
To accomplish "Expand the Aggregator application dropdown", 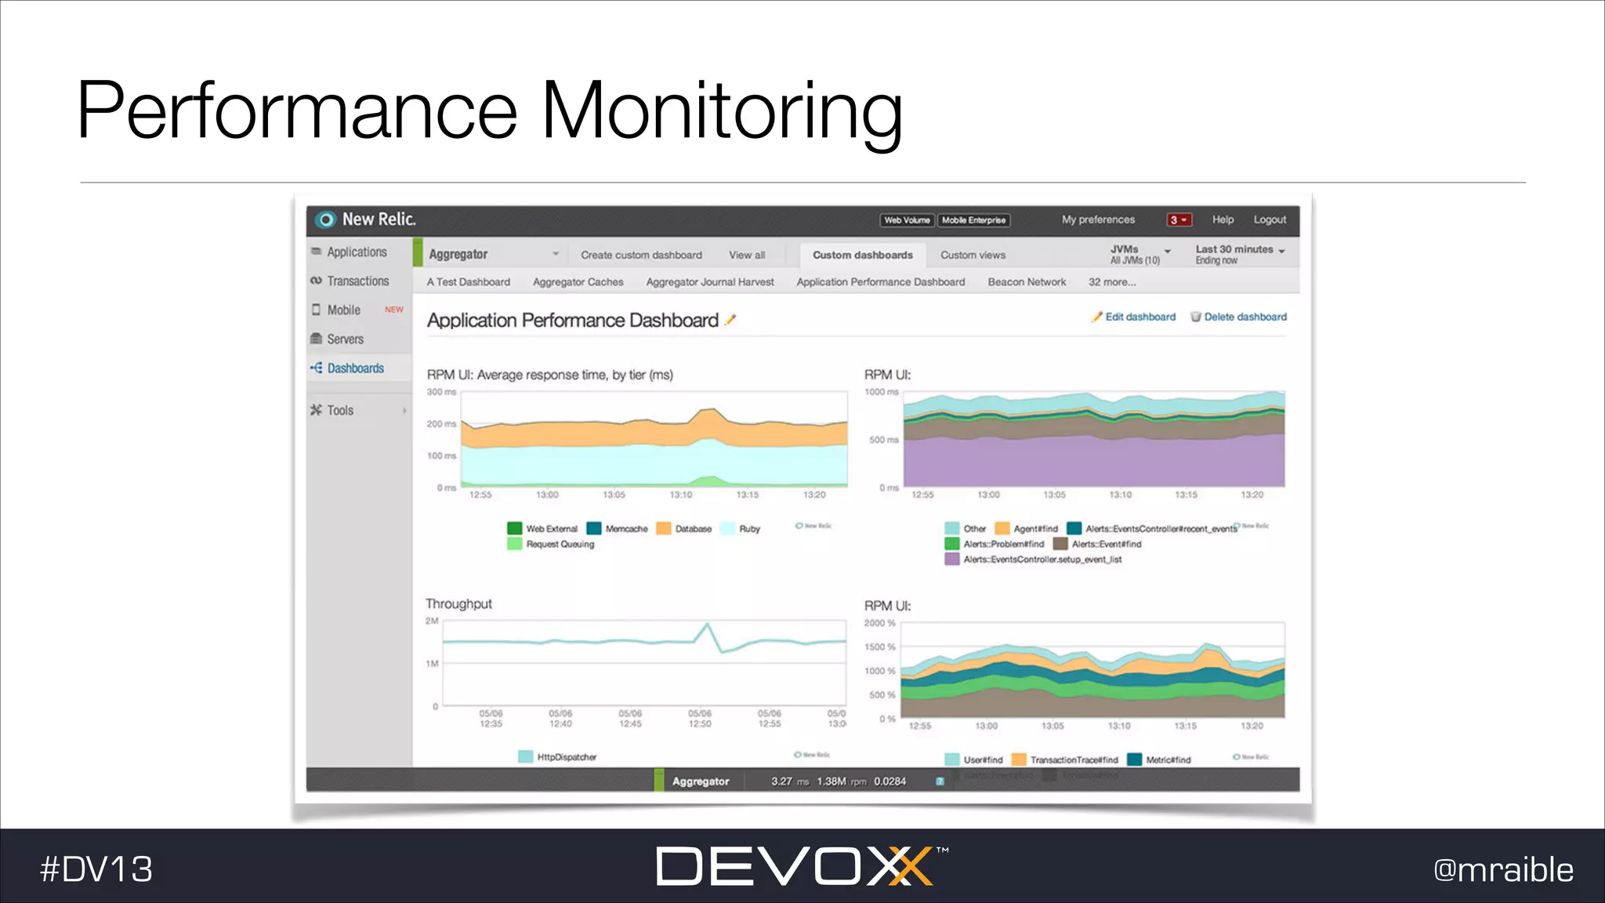I will (555, 254).
